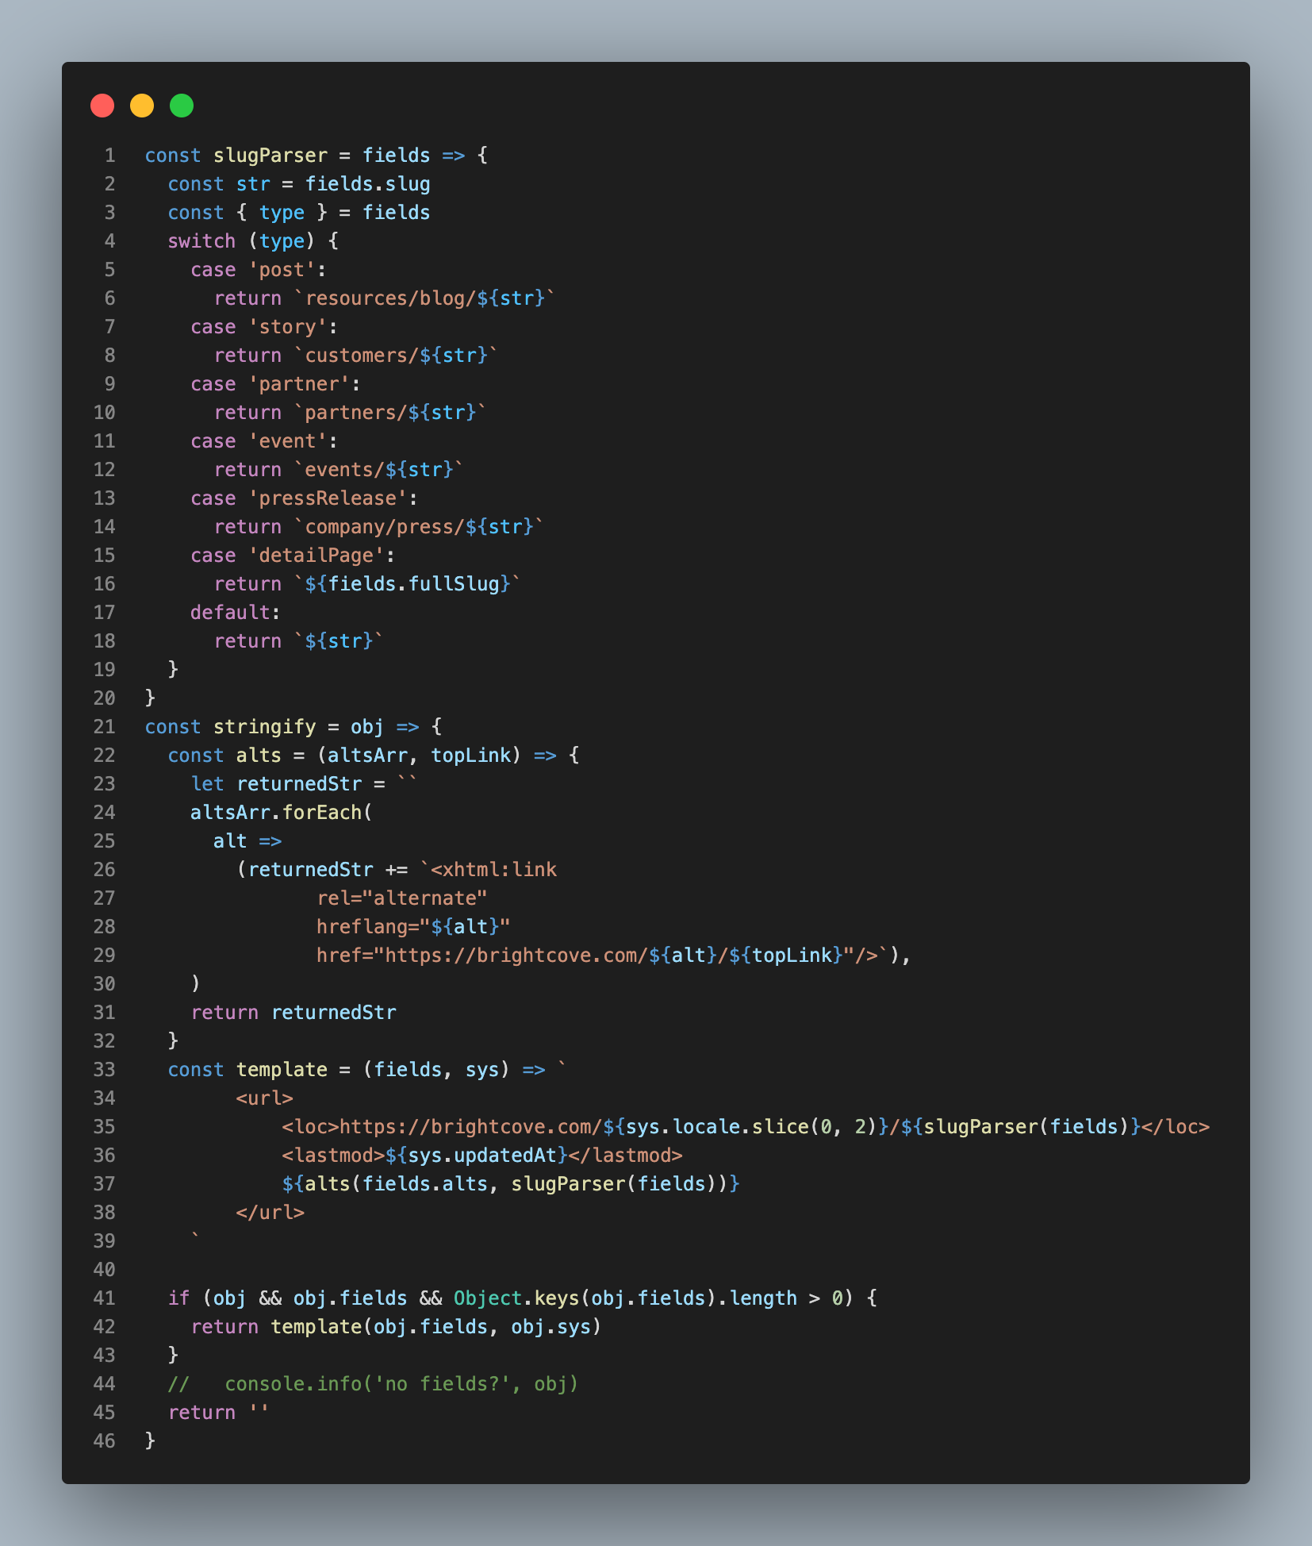Click 'altsArr.forEach(' on line 24
The image size is (1312, 1546).
pos(282,813)
